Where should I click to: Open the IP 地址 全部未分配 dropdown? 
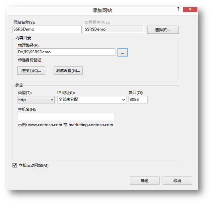[x=92, y=100]
